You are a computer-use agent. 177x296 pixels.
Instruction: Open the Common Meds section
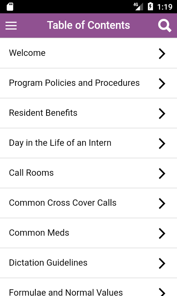[x=88, y=233]
